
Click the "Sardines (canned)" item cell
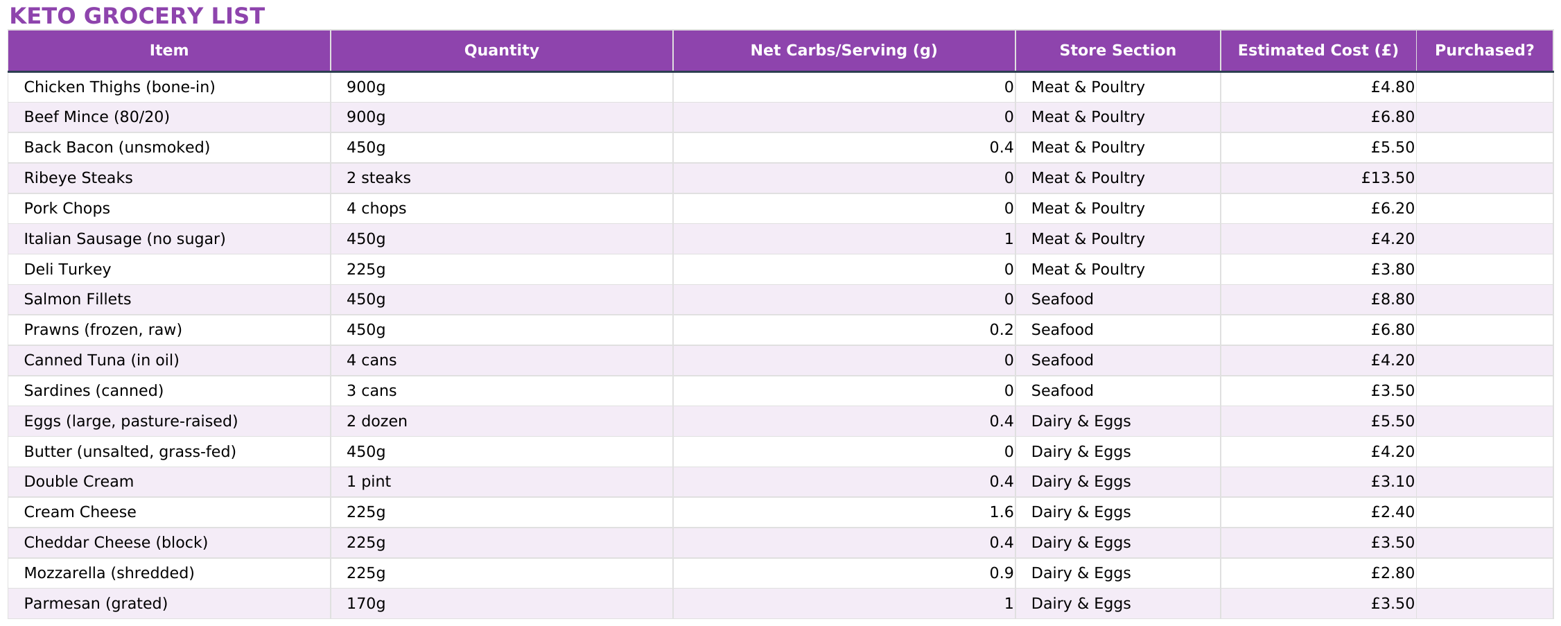point(169,391)
